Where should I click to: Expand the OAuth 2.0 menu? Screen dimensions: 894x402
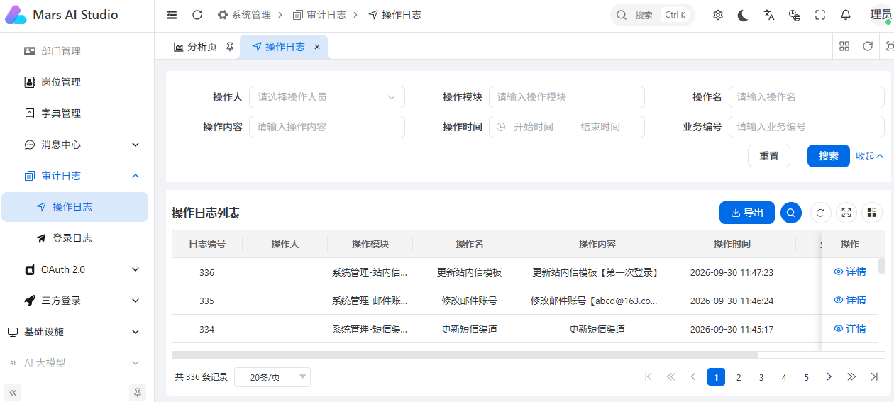click(77, 269)
